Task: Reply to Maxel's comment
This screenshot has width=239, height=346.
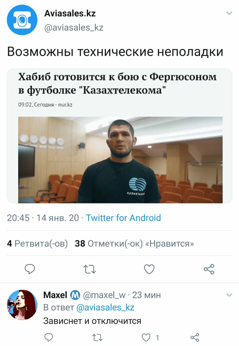Action: click(49, 337)
